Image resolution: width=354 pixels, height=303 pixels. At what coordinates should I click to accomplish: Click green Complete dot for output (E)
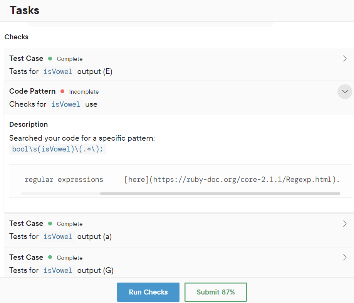point(50,59)
